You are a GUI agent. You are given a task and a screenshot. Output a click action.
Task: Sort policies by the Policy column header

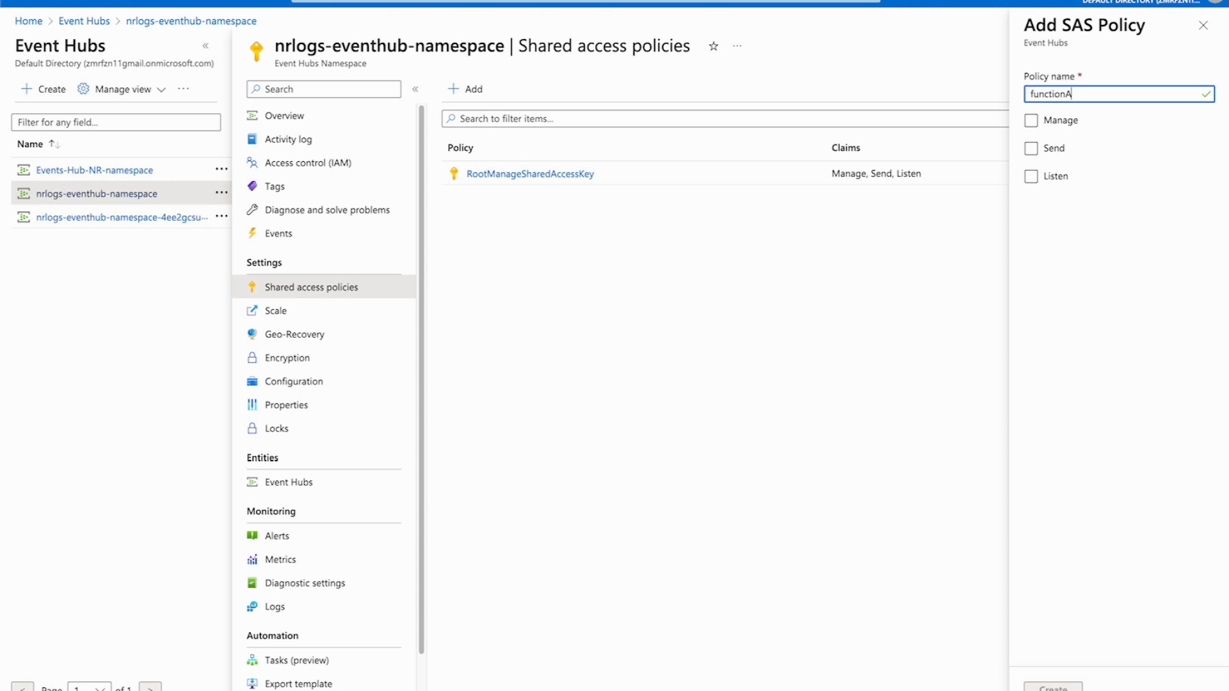(x=460, y=148)
